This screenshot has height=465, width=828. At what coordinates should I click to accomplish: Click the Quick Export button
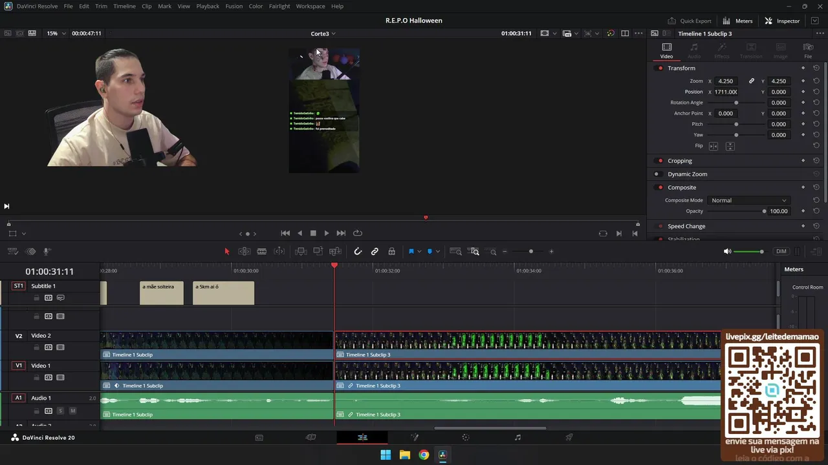tap(690, 21)
